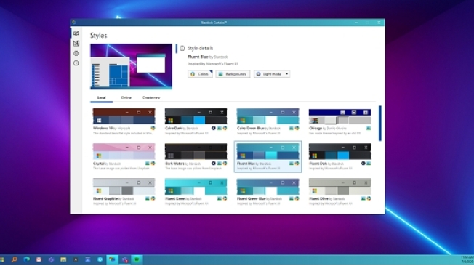
Task: Click the Style details info circle icon
Action: click(182, 49)
